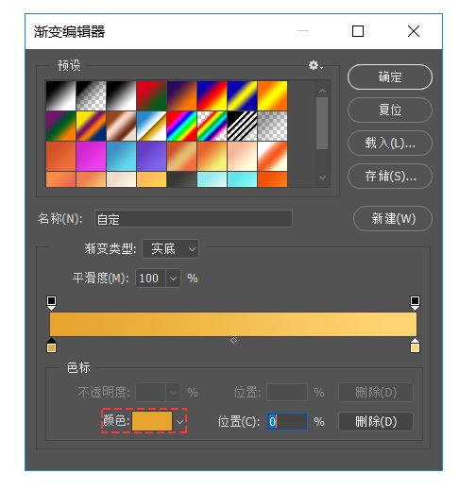Screen dimensions: 476x490
Task: Choose the copper gradient preset
Action: click(x=122, y=126)
